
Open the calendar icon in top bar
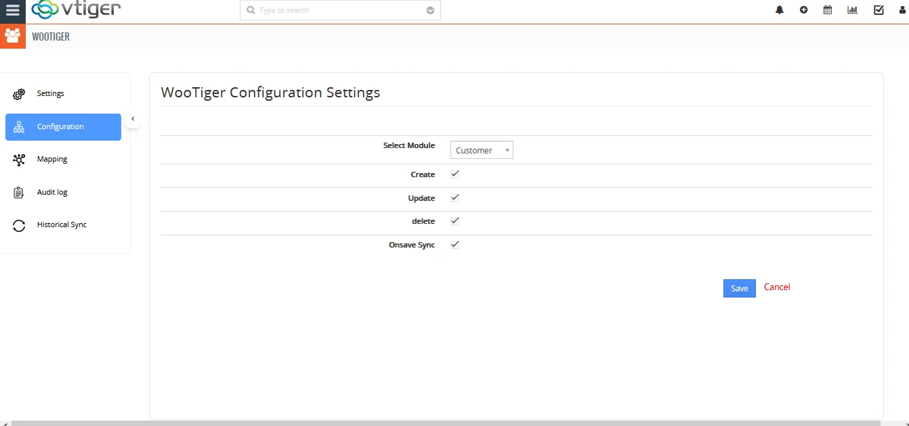point(828,10)
